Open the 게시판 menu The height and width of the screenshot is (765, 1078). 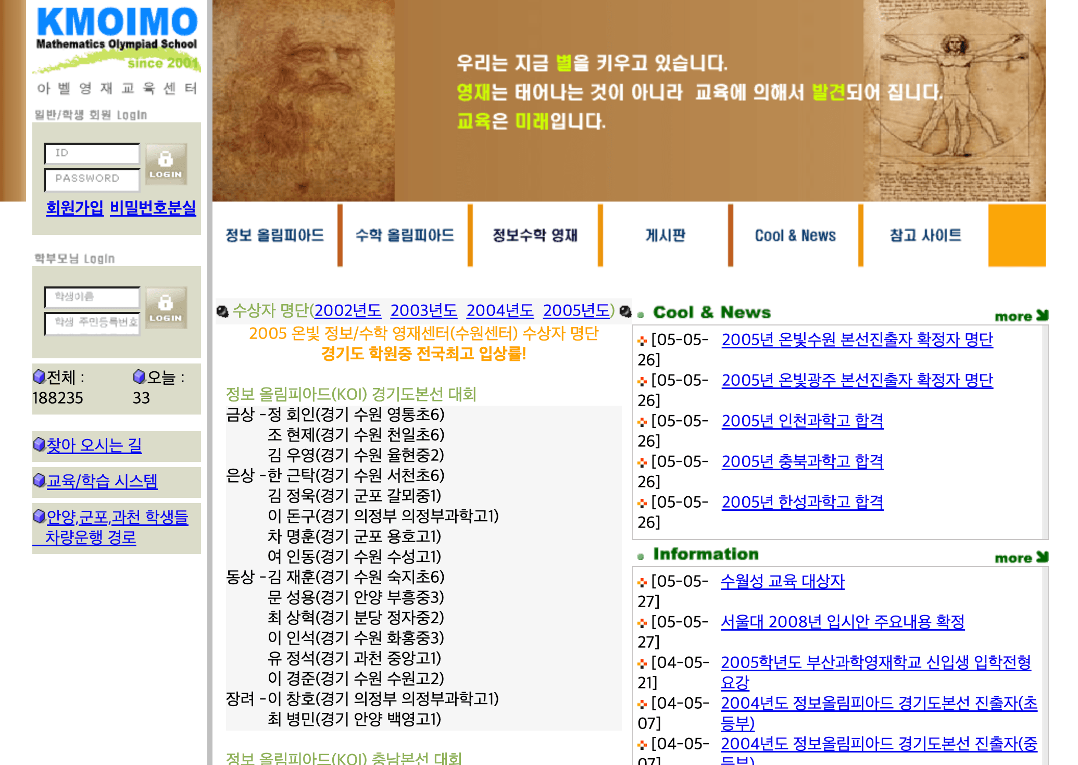click(x=666, y=235)
